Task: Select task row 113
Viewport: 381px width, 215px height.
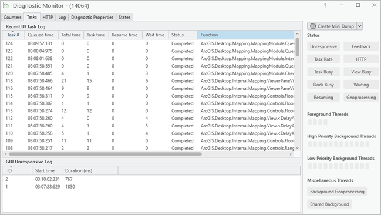Action: pos(149,111)
